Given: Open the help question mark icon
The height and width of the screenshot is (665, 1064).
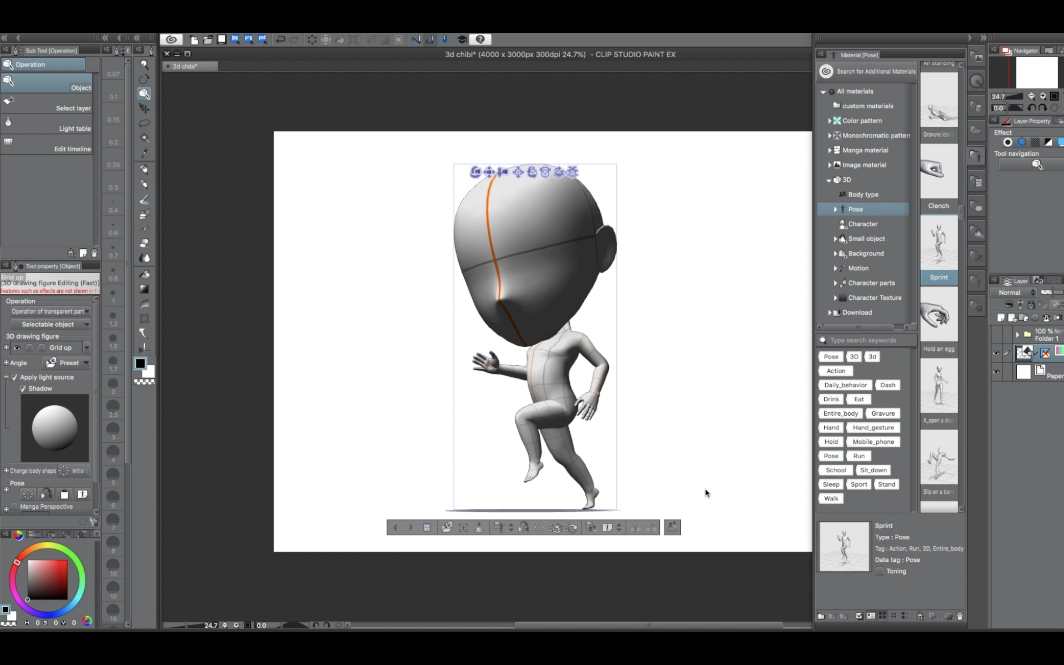Looking at the screenshot, I should click(x=480, y=40).
